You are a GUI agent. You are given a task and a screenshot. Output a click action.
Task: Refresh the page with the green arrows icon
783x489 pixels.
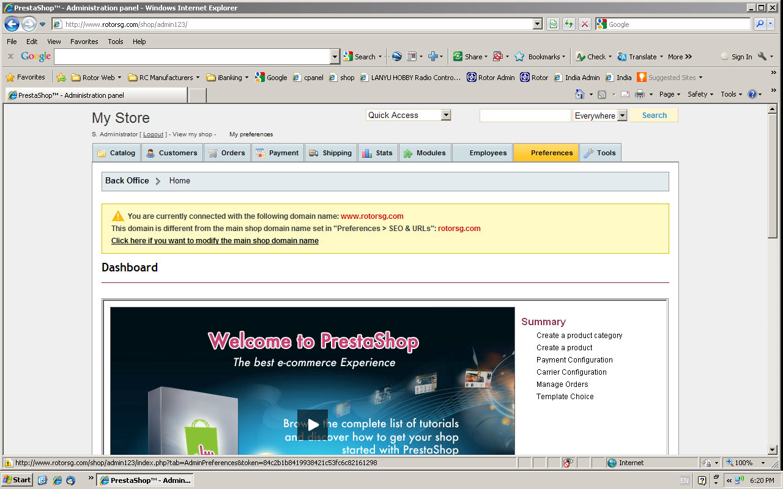pos(569,24)
